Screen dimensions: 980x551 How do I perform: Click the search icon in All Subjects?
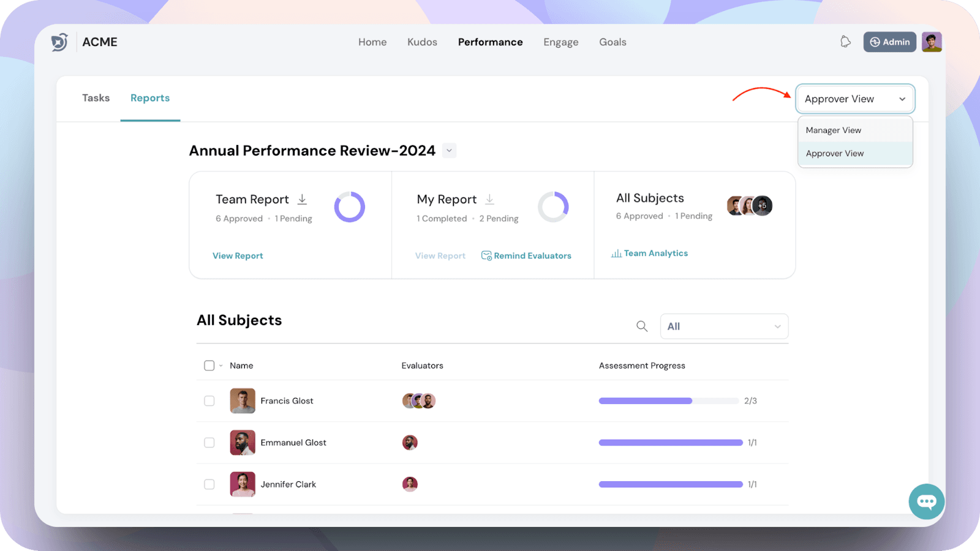641,326
